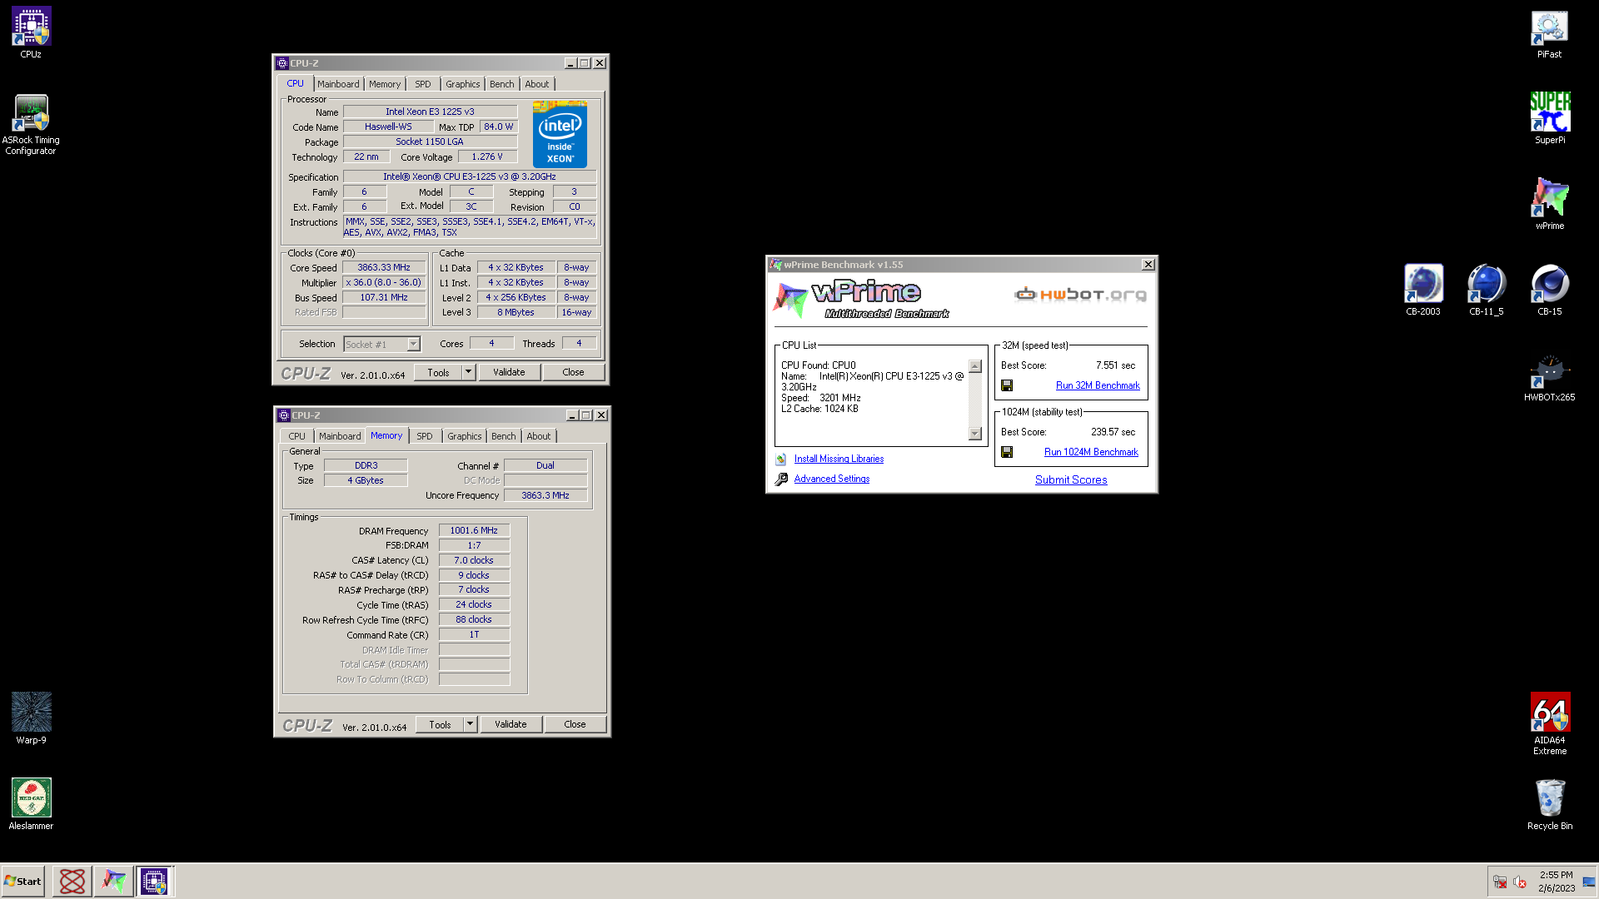Viewport: 1599px width, 899px height.
Task: Switch to Graphics tab in top CPU-Z
Action: point(462,84)
